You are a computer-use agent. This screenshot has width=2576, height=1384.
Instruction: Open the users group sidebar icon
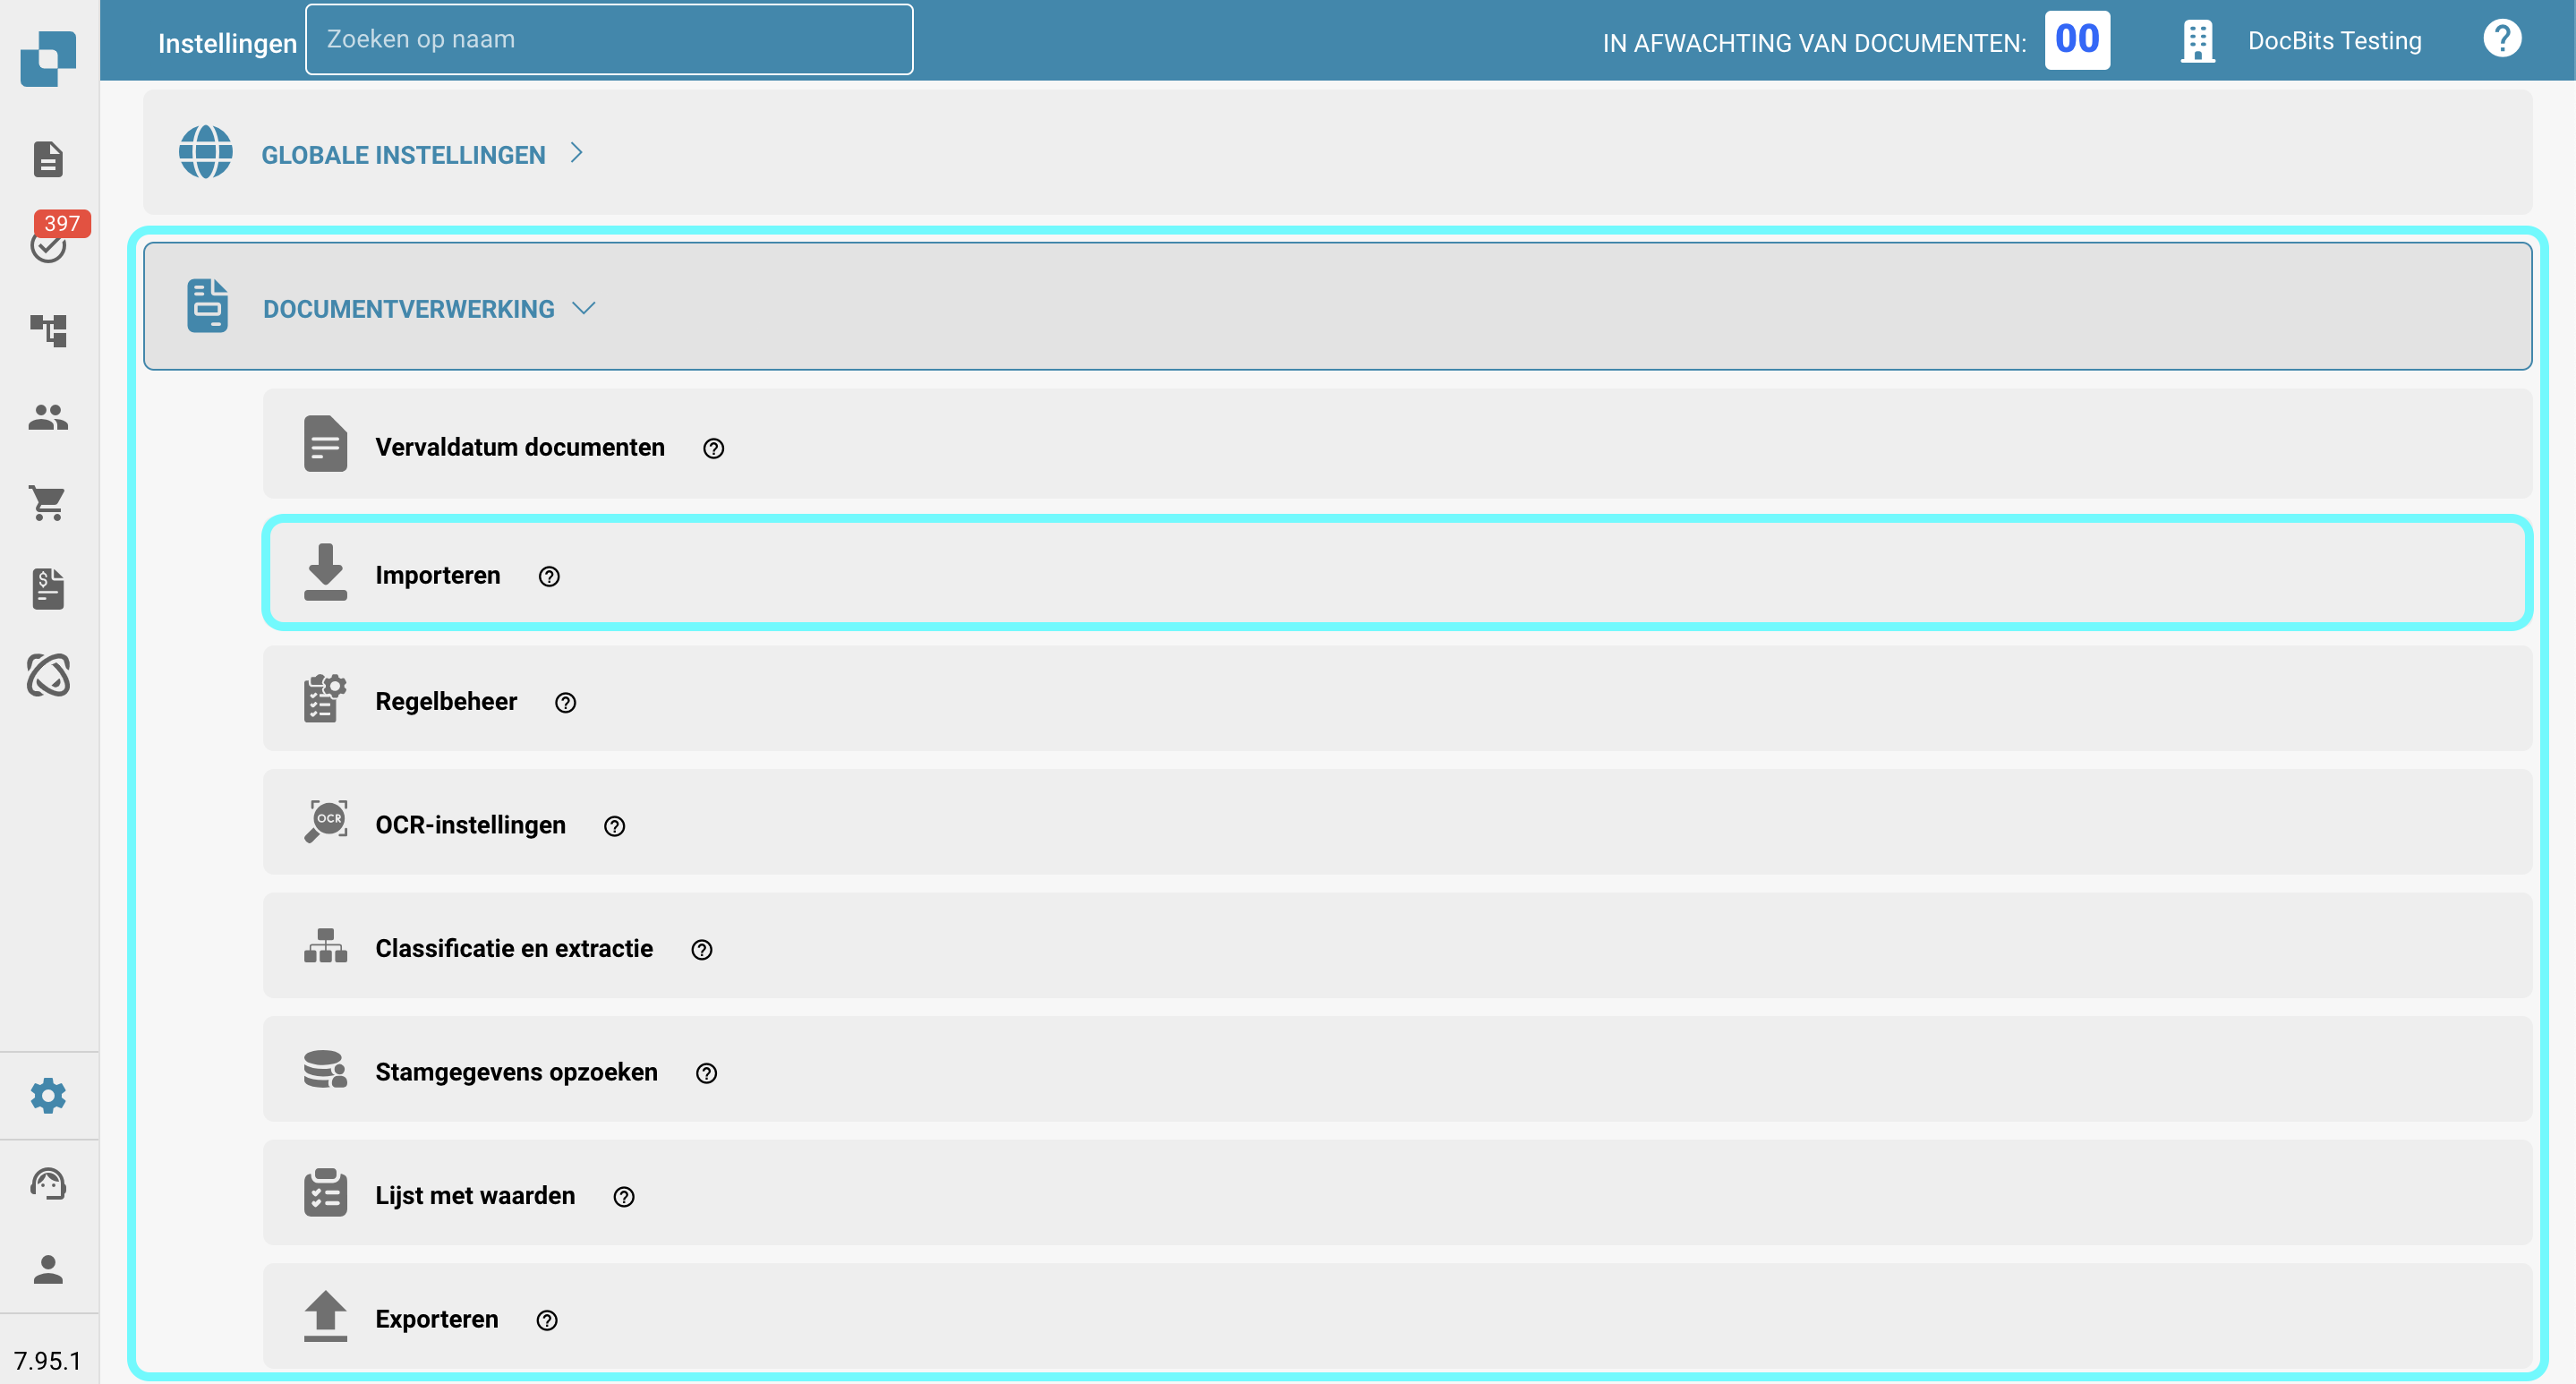(x=48, y=417)
